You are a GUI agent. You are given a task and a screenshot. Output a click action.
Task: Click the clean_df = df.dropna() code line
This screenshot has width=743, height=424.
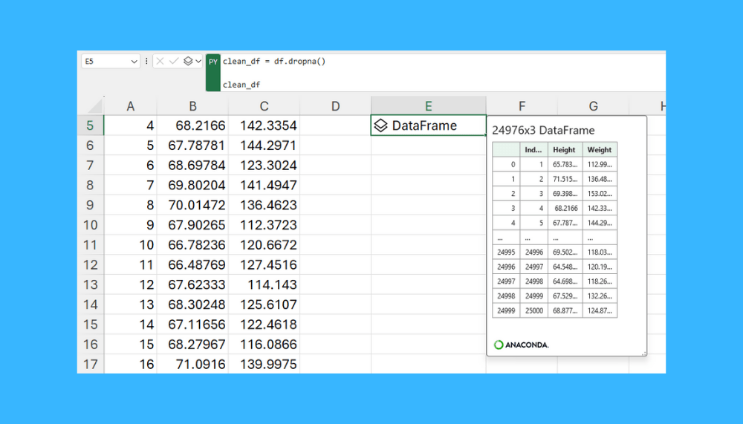coord(274,61)
